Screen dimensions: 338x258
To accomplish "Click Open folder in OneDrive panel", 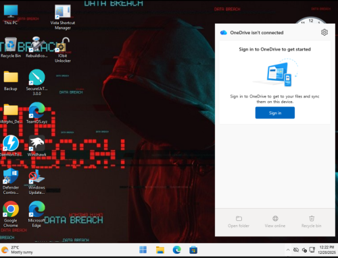I will coord(239,222).
